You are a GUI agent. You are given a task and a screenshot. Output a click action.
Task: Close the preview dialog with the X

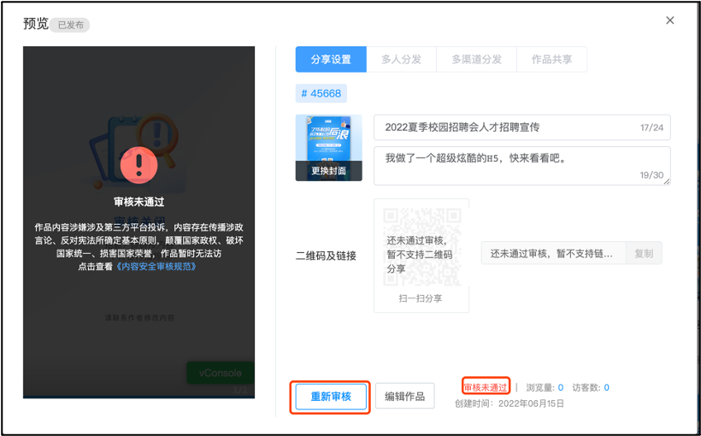[669, 21]
